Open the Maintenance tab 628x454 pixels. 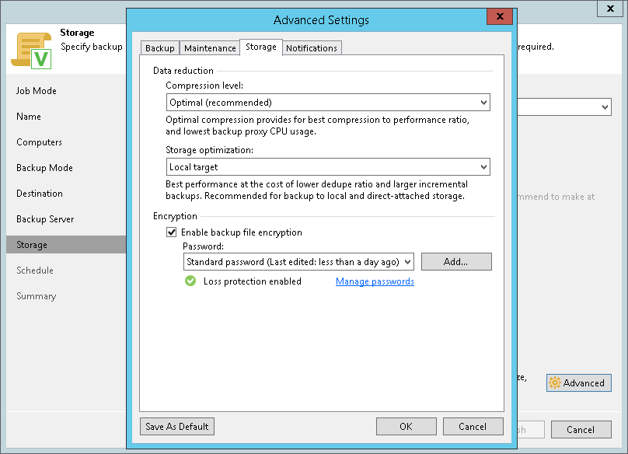coord(210,48)
